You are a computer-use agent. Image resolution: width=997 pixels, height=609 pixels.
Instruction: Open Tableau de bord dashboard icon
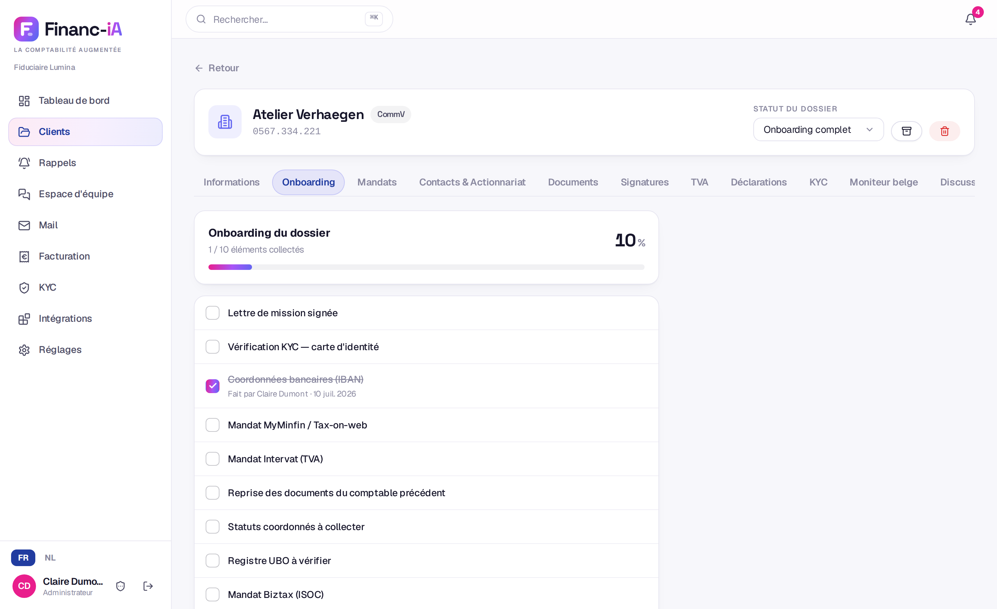(24, 101)
